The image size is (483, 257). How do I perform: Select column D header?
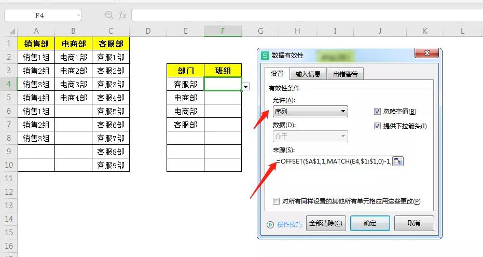tap(148, 31)
